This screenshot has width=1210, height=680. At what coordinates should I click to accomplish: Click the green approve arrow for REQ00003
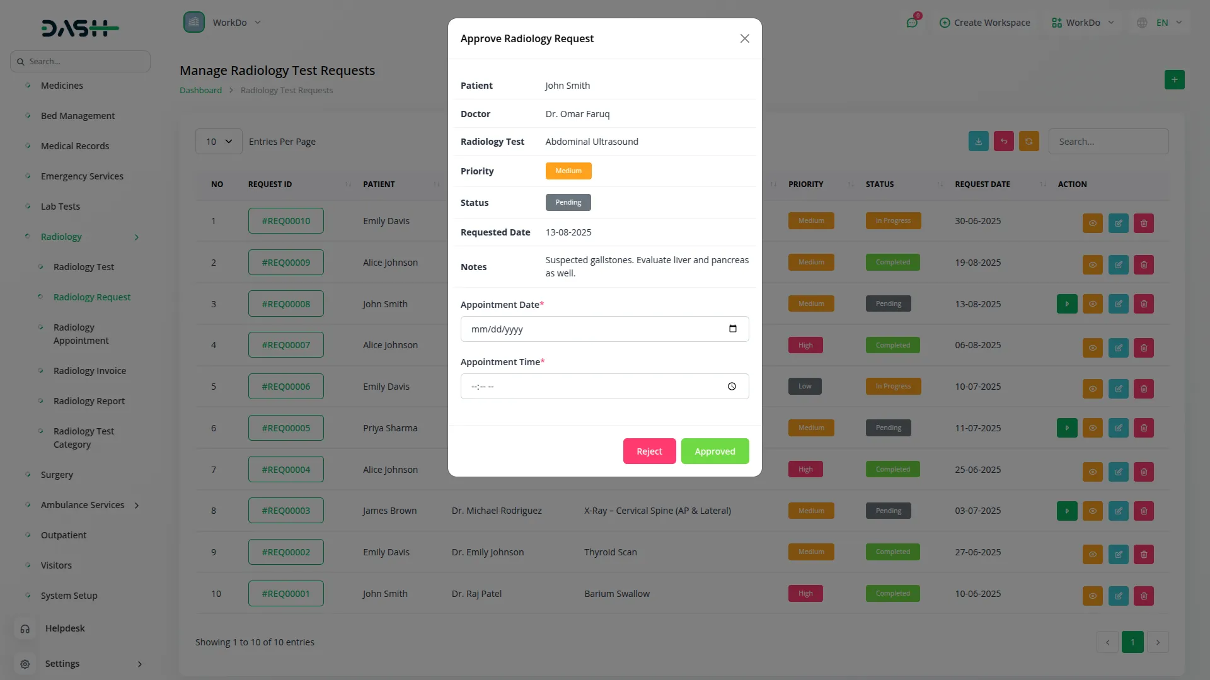1066,511
